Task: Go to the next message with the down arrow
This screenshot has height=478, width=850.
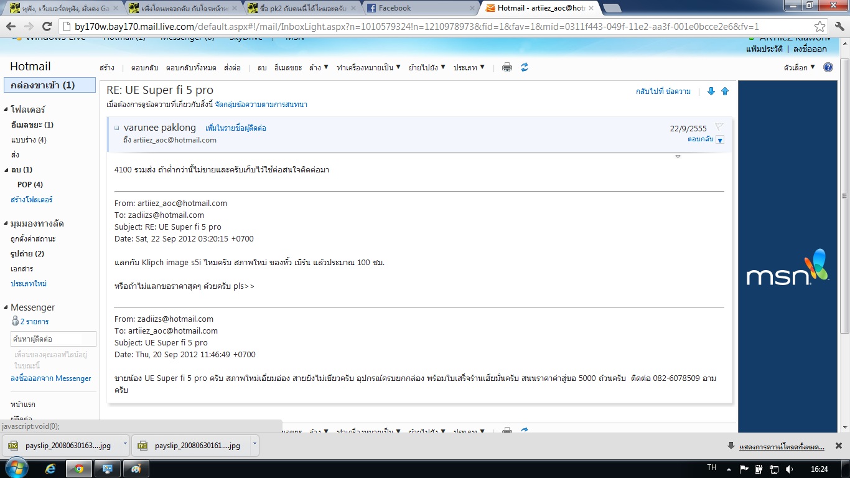Action: 711,91
